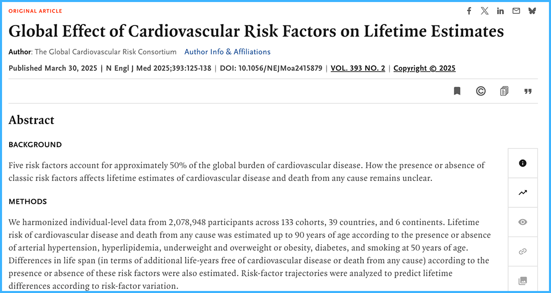Open VOL. 393 NO. 2 link
The image size is (551, 293).
[358, 68]
